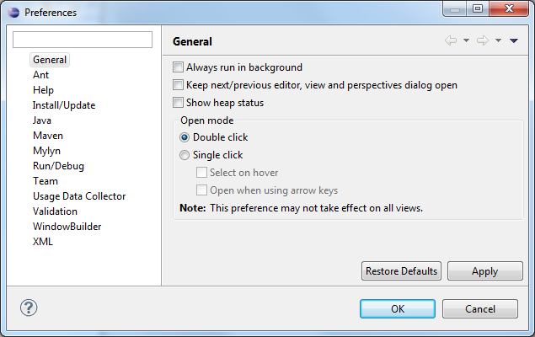Open Run/Debug preferences
535x337 pixels.
58,166
